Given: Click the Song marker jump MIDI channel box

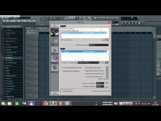Looking at the screenshot, I should (x=107, y=71).
